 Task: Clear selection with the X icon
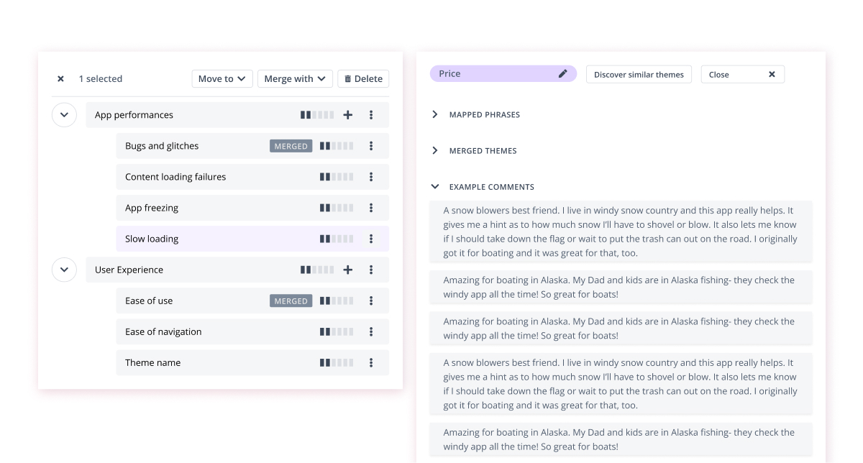point(60,78)
